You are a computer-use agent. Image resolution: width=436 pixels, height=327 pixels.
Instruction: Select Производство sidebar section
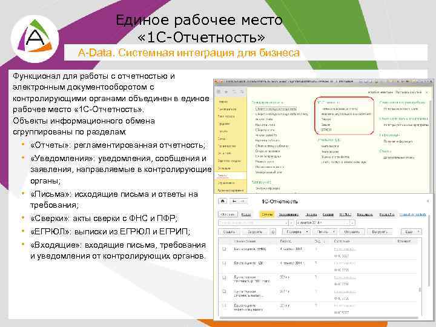(x=226, y=146)
